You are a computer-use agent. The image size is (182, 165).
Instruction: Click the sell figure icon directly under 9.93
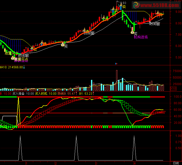(x=121, y=5)
